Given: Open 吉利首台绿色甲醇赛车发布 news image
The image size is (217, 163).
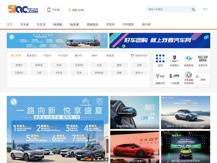Looking at the screenshot, I should pos(186,147).
